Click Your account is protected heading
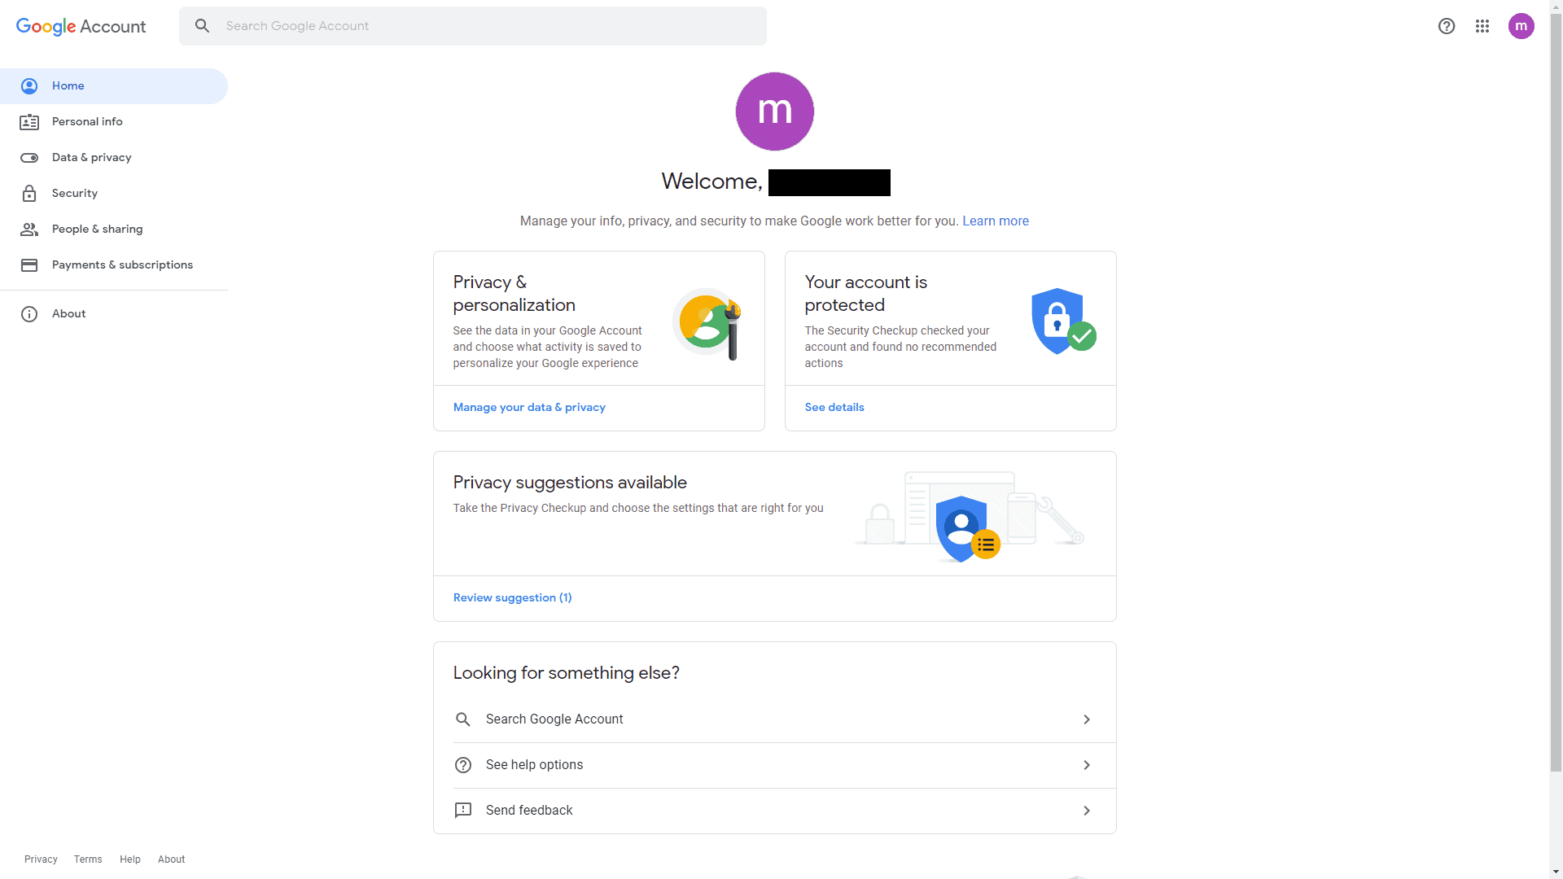Viewport: 1563px width, 879px height. (866, 294)
